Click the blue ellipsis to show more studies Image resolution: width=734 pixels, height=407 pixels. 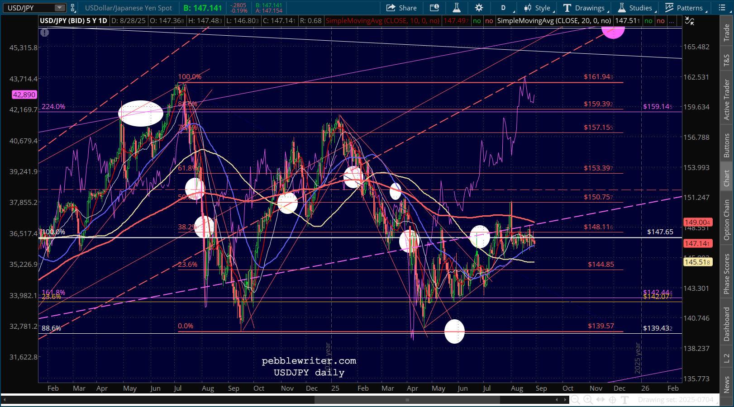[672, 21]
